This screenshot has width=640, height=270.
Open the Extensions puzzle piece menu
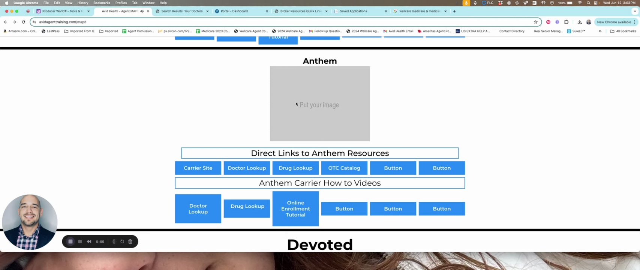click(566, 22)
